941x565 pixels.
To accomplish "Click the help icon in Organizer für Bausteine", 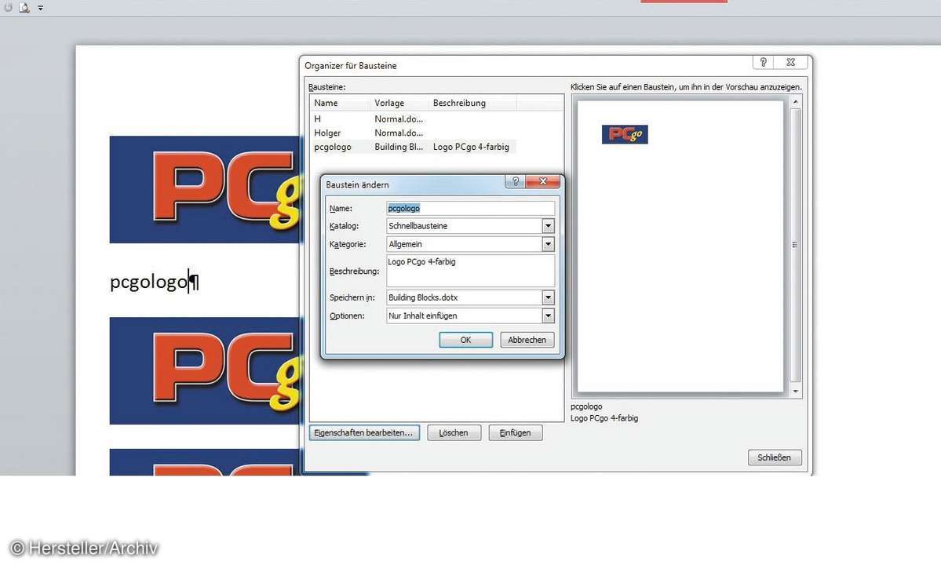I will 763,62.
